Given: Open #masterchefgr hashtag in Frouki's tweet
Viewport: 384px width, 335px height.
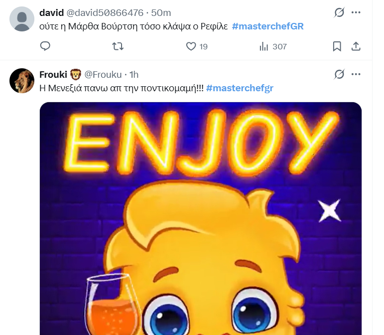Looking at the screenshot, I should click(240, 88).
